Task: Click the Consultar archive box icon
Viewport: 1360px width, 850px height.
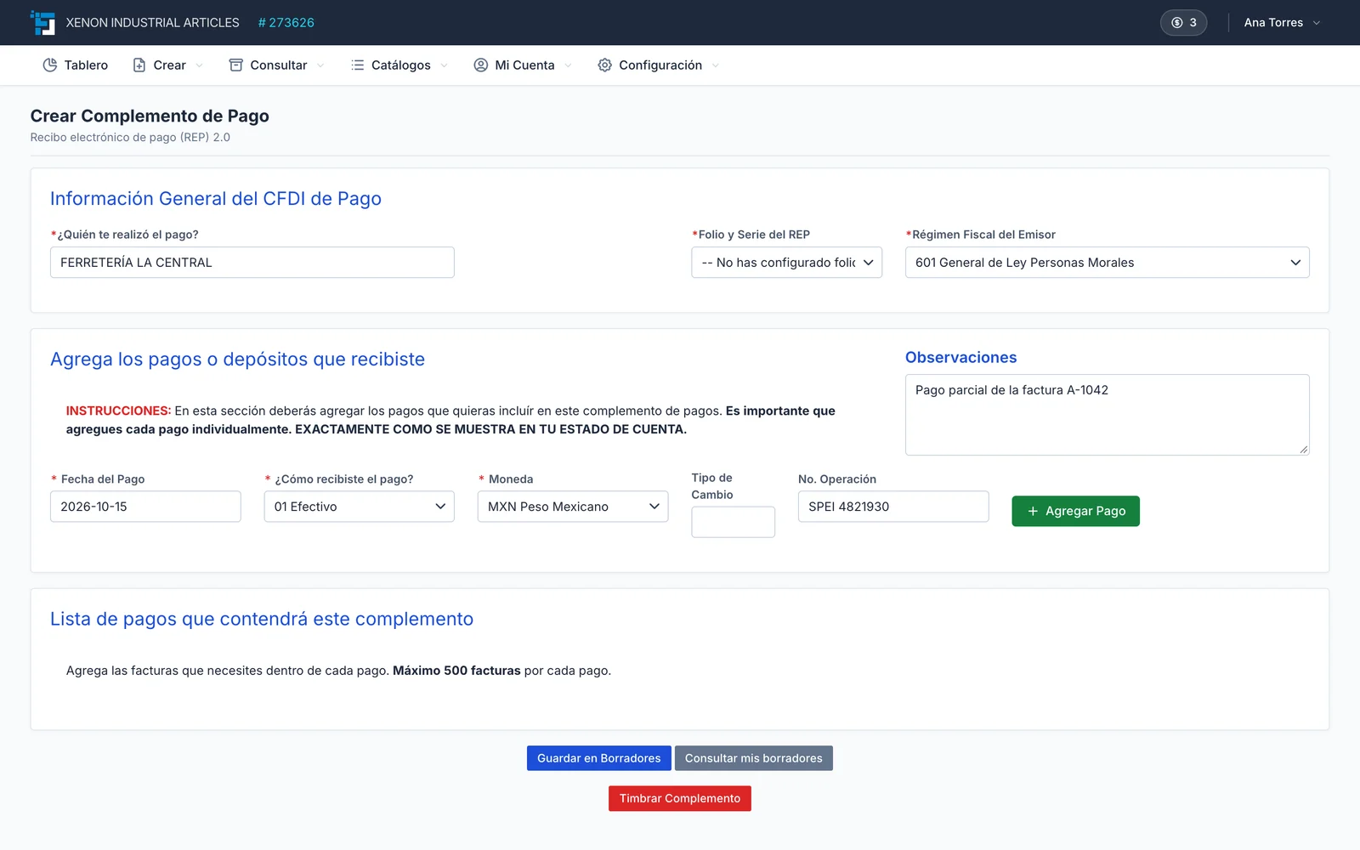Action: (x=236, y=65)
